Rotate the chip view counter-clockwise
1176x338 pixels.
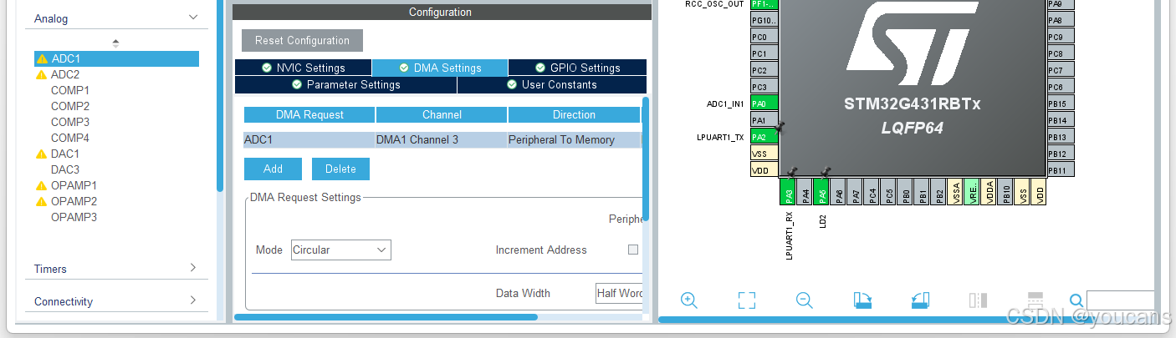920,300
